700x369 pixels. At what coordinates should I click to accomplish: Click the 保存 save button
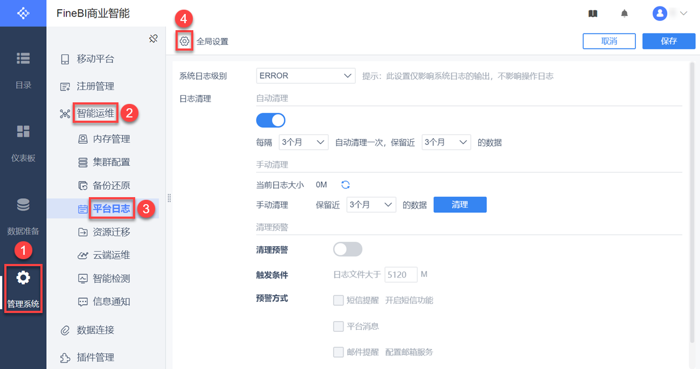tap(669, 41)
